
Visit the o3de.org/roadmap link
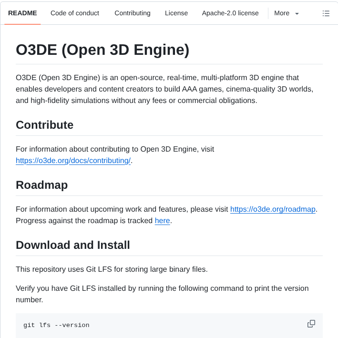pyautogui.click(x=273, y=209)
